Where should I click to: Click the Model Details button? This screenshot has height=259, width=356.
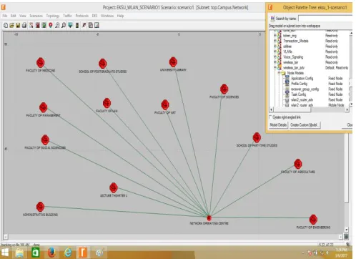pyautogui.click(x=278, y=124)
